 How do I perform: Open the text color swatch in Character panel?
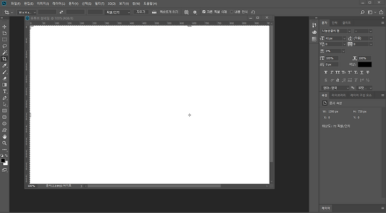[x=365, y=64]
